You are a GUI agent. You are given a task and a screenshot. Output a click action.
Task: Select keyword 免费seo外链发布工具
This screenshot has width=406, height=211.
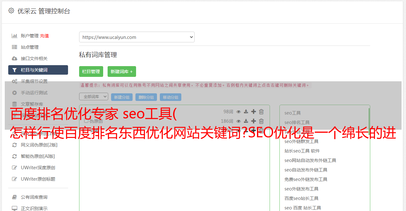click(306, 179)
